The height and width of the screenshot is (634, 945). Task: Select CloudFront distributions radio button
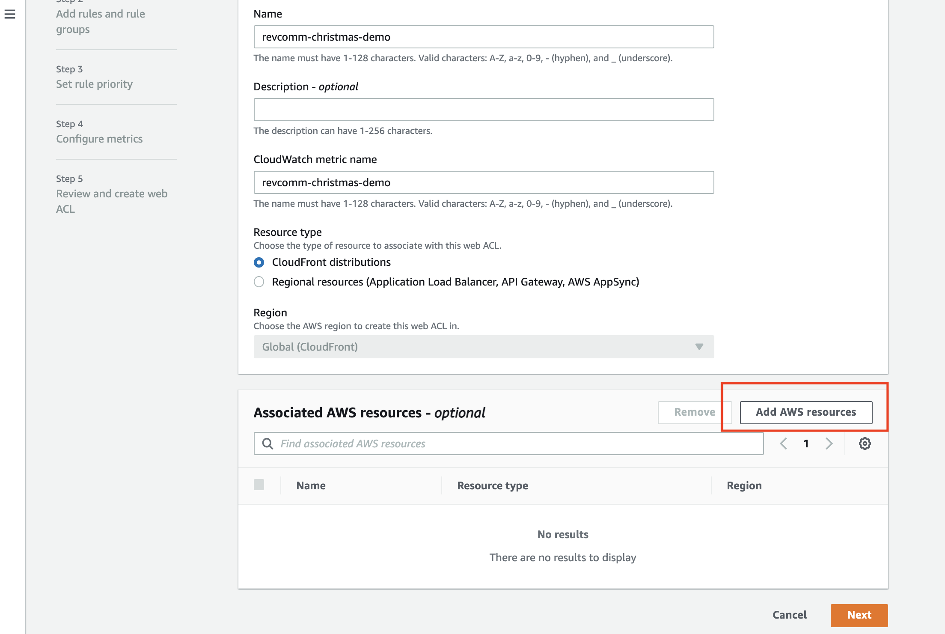[x=259, y=262]
